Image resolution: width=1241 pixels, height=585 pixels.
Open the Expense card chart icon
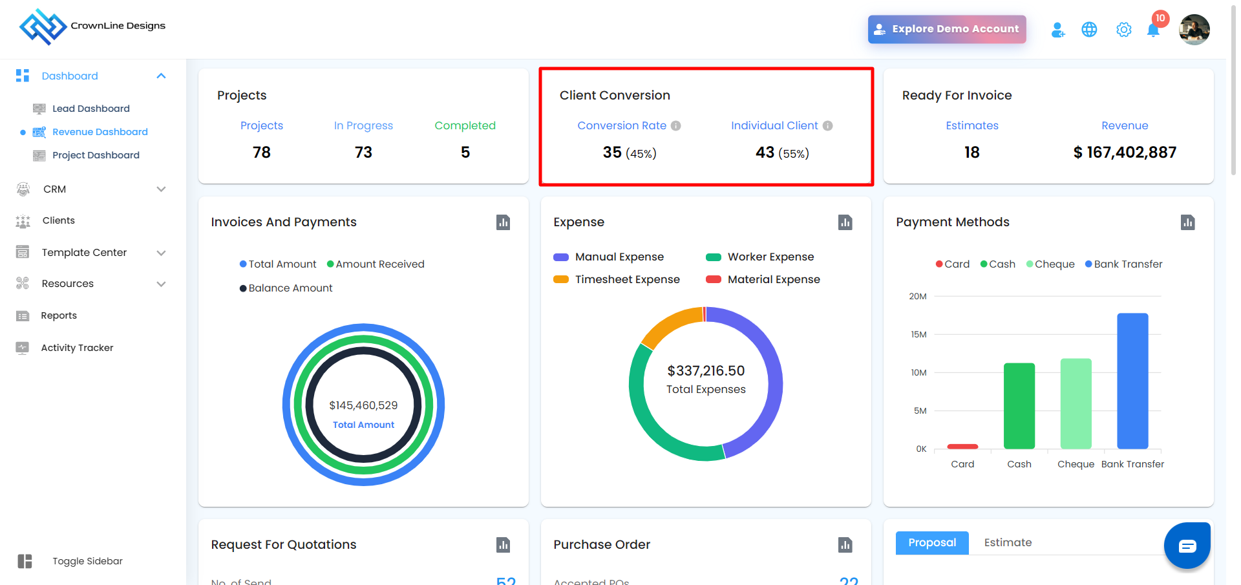[x=845, y=222]
